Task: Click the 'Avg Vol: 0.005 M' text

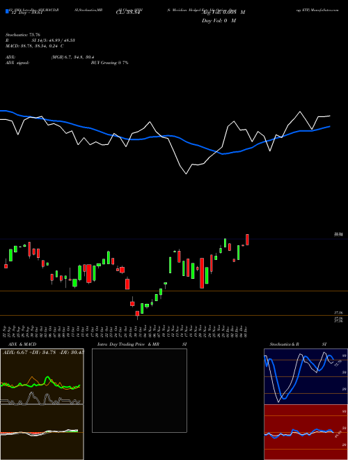Action: click(223, 13)
